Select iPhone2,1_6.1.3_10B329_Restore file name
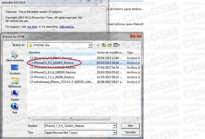205x139 pixels. 55,68
